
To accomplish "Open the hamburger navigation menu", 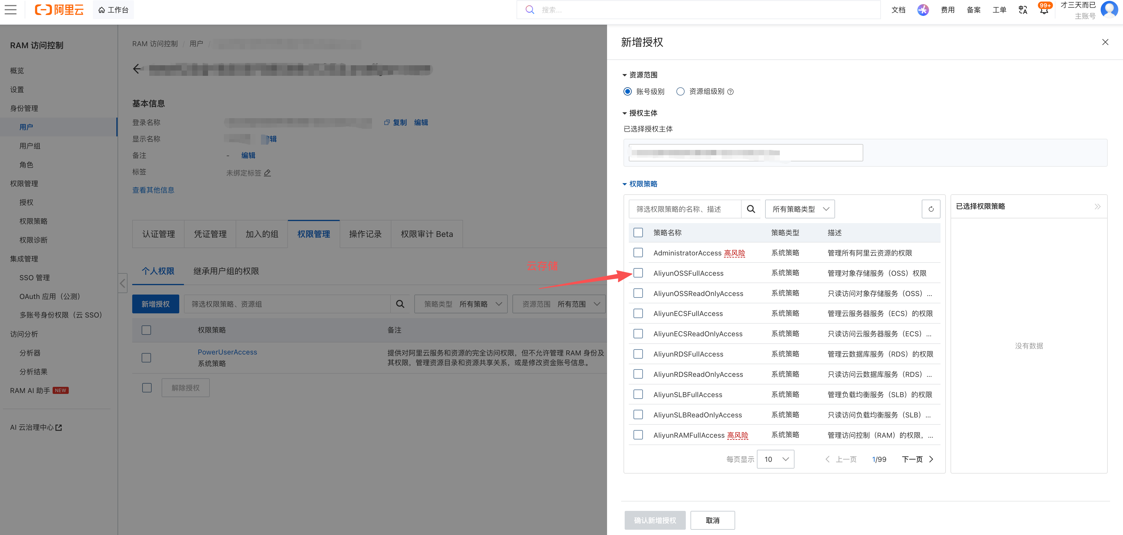I will pos(11,10).
